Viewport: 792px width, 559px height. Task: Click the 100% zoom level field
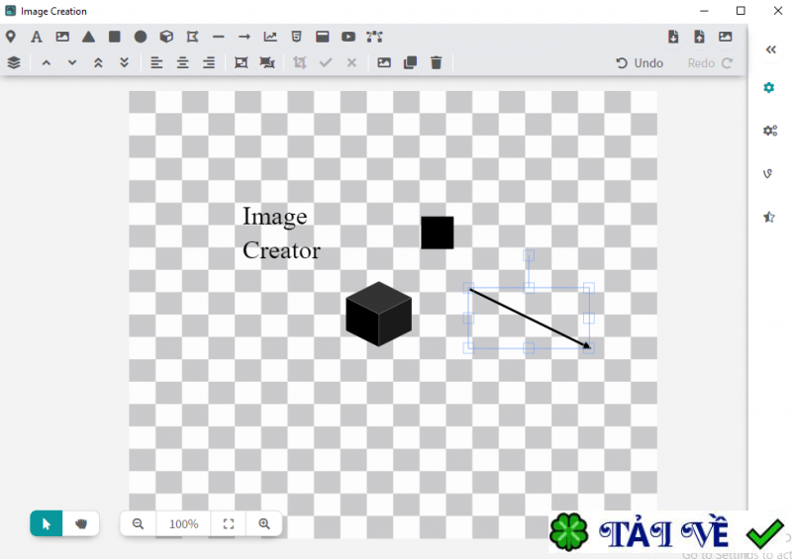click(183, 523)
